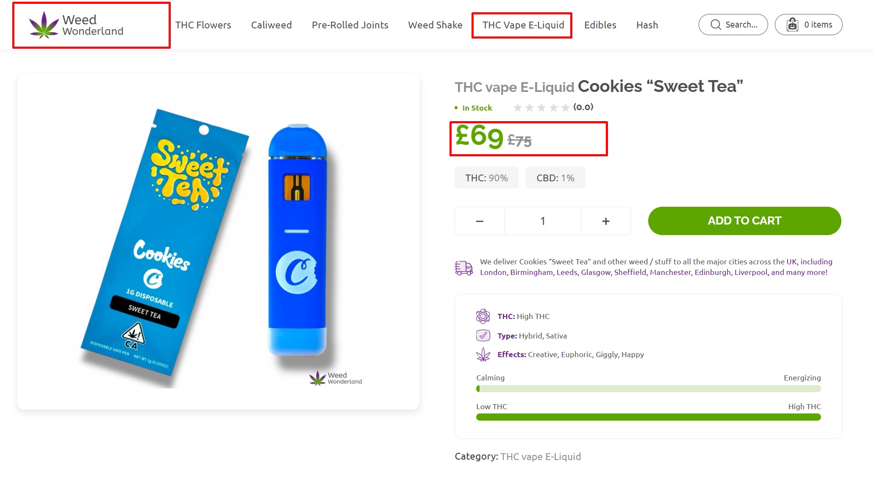Decrease quantity with the minus button
The width and height of the screenshot is (874, 499).
coord(480,221)
